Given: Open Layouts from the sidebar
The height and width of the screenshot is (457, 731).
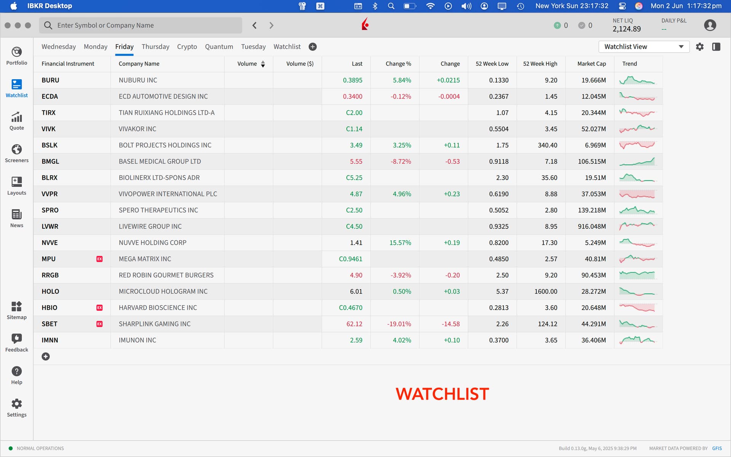Looking at the screenshot, I should pyautogui.click(x=17, y=186).
